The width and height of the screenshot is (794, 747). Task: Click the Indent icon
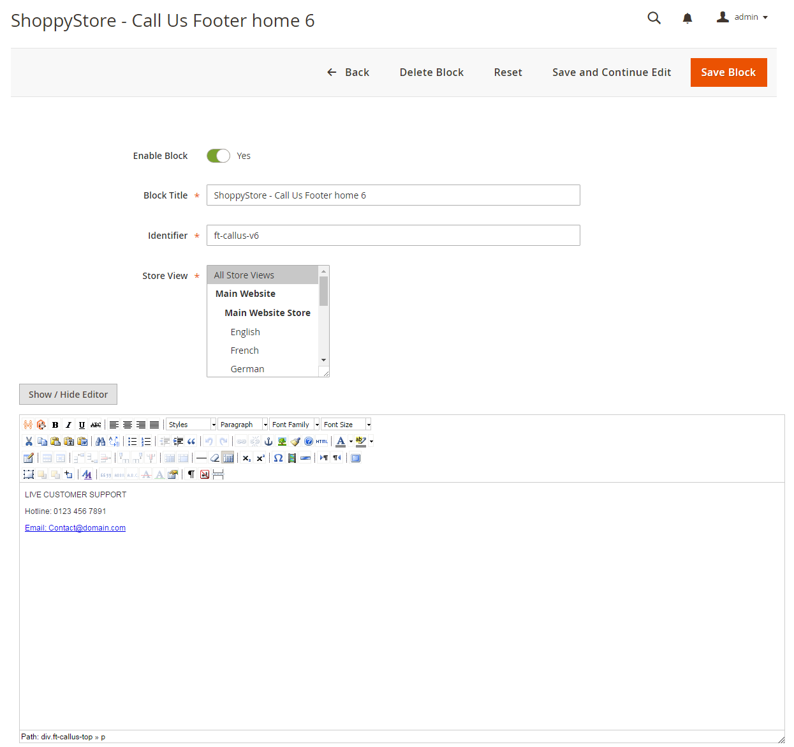[x=178, y=441]
